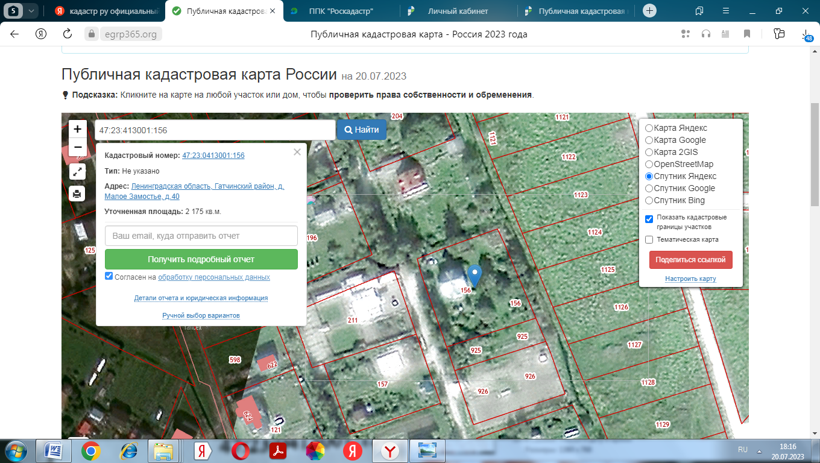Enable Тематическая карта checkbox
This screenshot has height=463, width=820.
pyautogui.click(x=649, y=239)
